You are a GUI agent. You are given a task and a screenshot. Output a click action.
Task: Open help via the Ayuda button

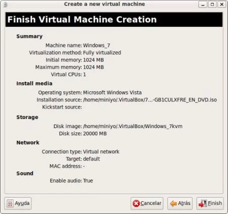(18, 203)
